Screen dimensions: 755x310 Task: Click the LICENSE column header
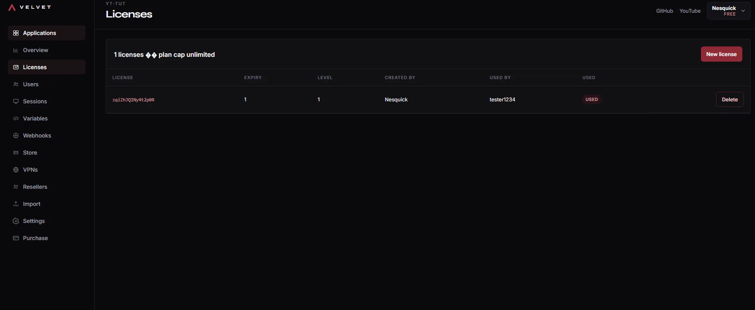[123, 77]
